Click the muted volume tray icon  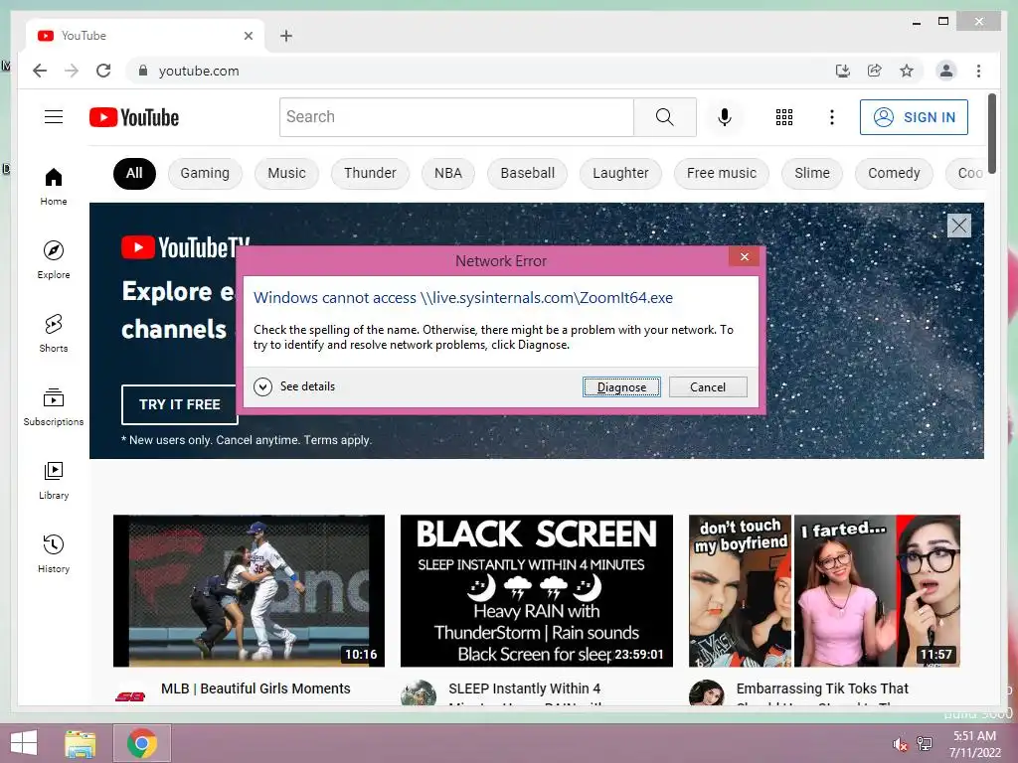pos(900,745)
